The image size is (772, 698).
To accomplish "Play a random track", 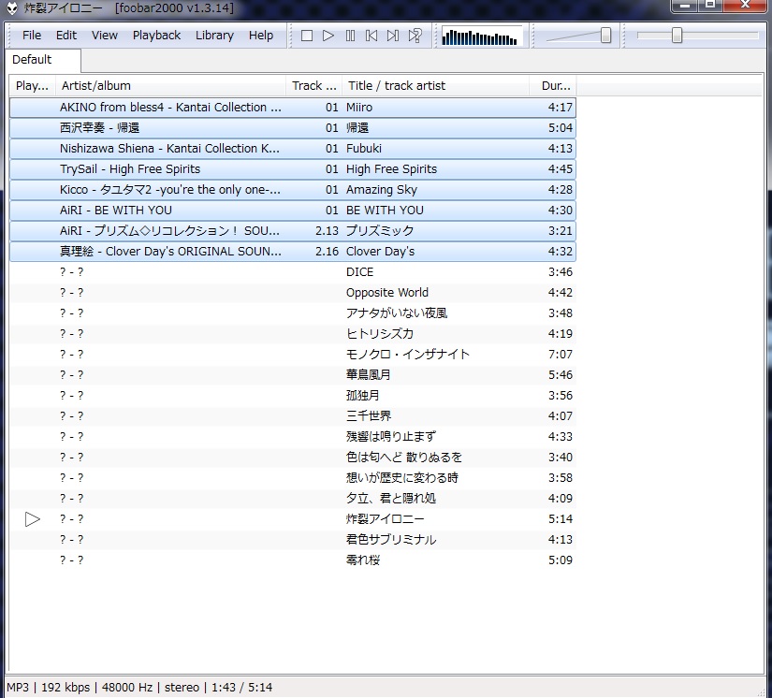I will pos(415,36).
